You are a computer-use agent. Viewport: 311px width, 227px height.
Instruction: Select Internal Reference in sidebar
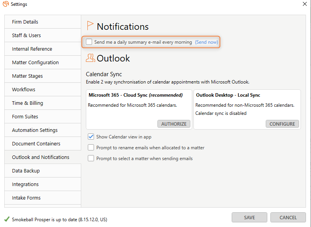point(43,49)
